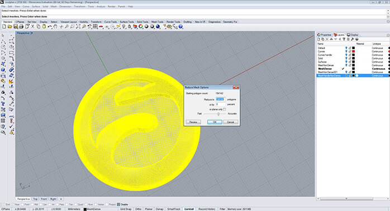Click the 'or by' percent input field
Image resolution: width=390 pixels, height=211 pixels.
(221, 104)
